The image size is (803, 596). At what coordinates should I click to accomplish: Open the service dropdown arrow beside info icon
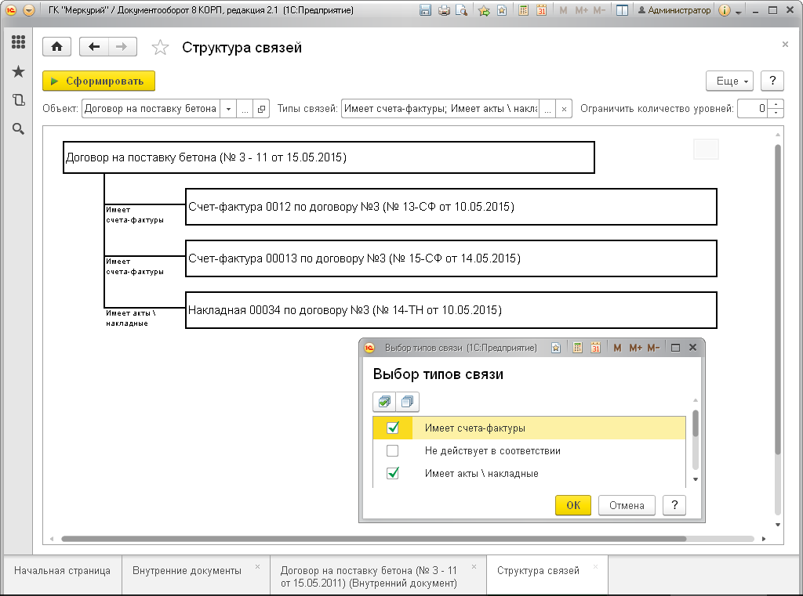click(739, 11)
